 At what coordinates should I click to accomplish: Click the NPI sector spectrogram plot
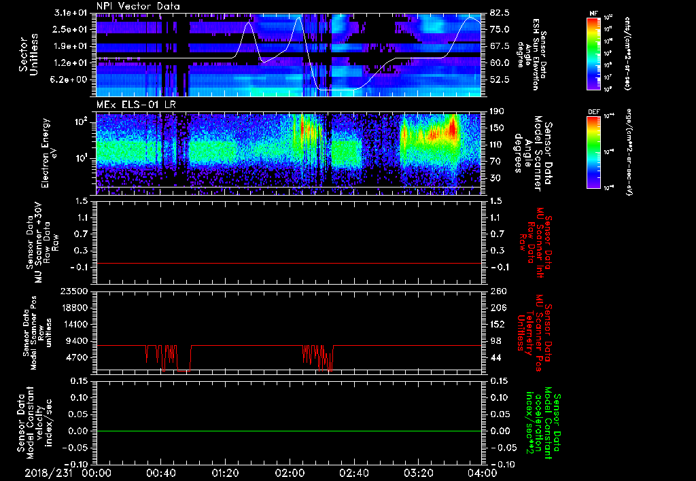288,54
